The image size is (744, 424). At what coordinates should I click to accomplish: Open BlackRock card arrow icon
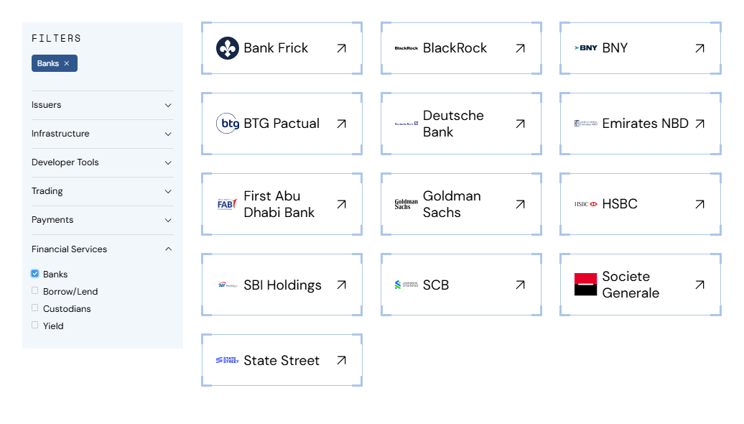click(520, 48)
